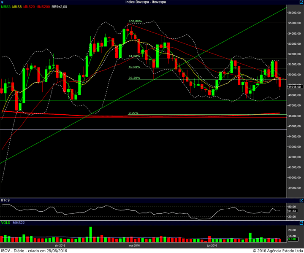Click the 20,0B volume axis label
304x253 pixels.
(292, 230)
